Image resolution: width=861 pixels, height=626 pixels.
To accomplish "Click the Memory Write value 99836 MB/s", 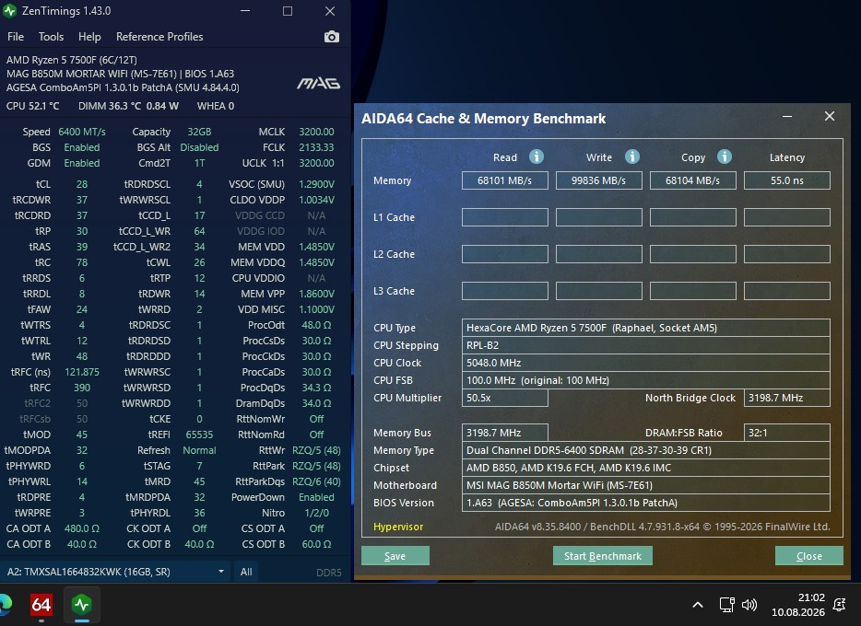I will (598, 180).
